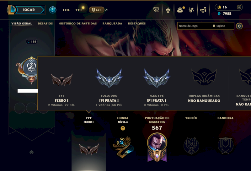The width and height of the screenshot is (251, 171).
Task: Click the Nome de Jogo search field
Action: point(206,26)
